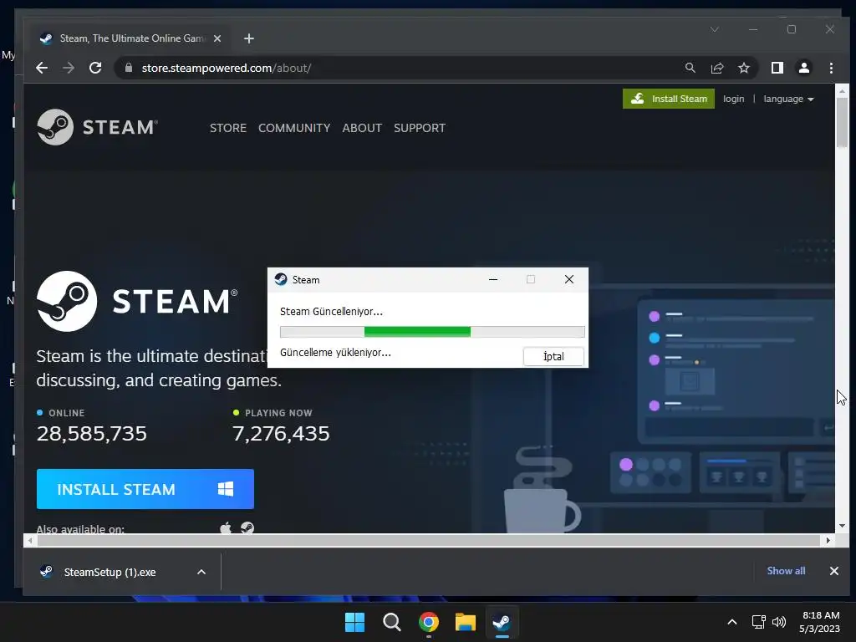Open the STORE menu

click(228, 128)
